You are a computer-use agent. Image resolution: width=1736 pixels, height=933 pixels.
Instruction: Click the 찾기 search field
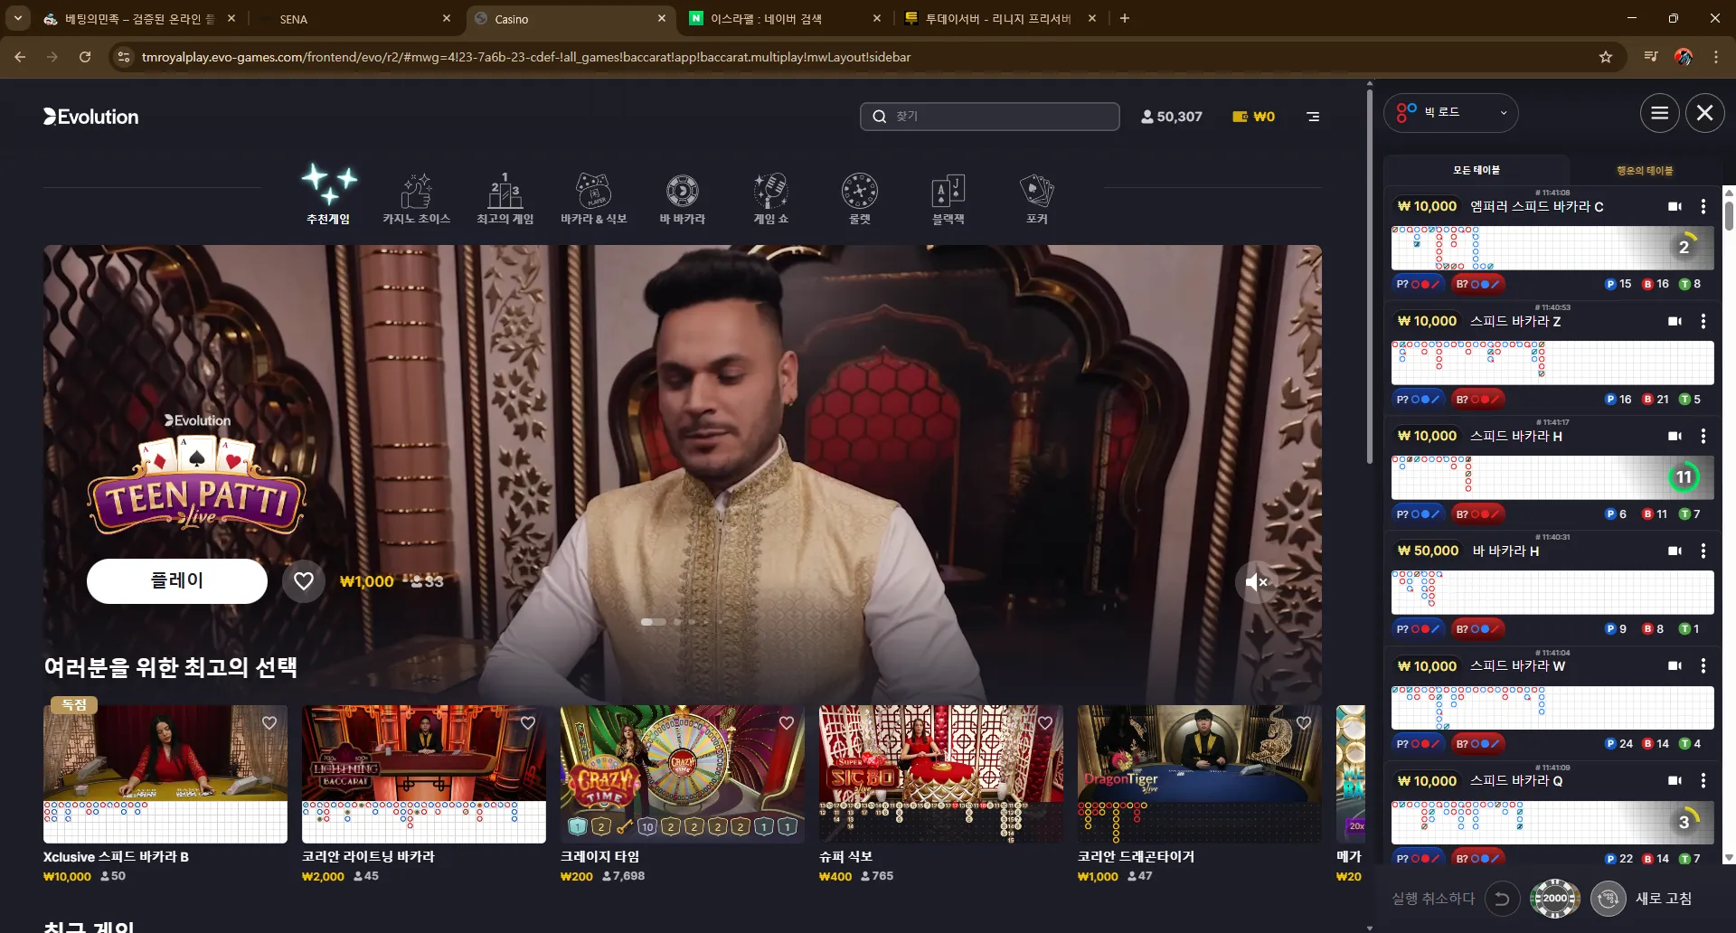tap(990, 117)
